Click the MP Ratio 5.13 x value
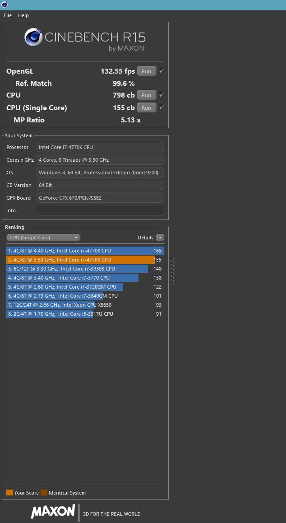The width and height of the screenshot is (286, 523). coord(131,120)
